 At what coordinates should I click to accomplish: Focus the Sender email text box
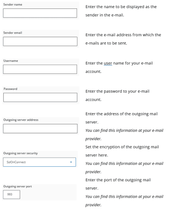coord(40,41)
